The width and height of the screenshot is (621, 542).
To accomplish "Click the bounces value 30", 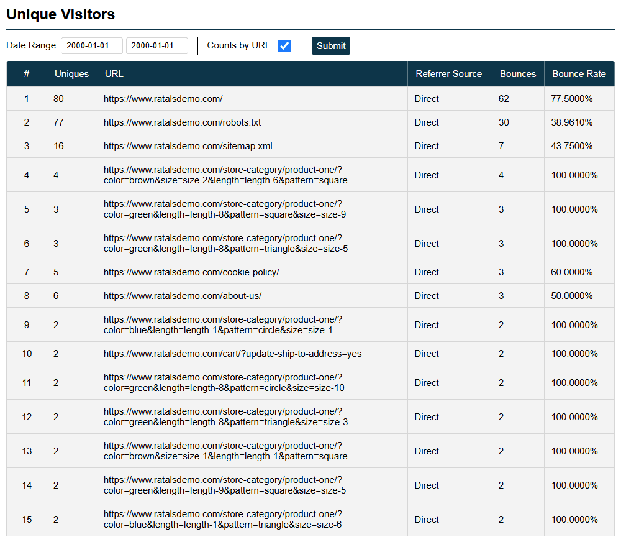I will point(504,122).
